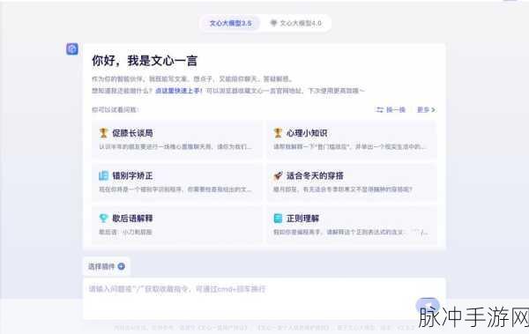Click the trophy icon of 心理小知识
Viewport: 529px width, 334px height.
tap(278, 133)
